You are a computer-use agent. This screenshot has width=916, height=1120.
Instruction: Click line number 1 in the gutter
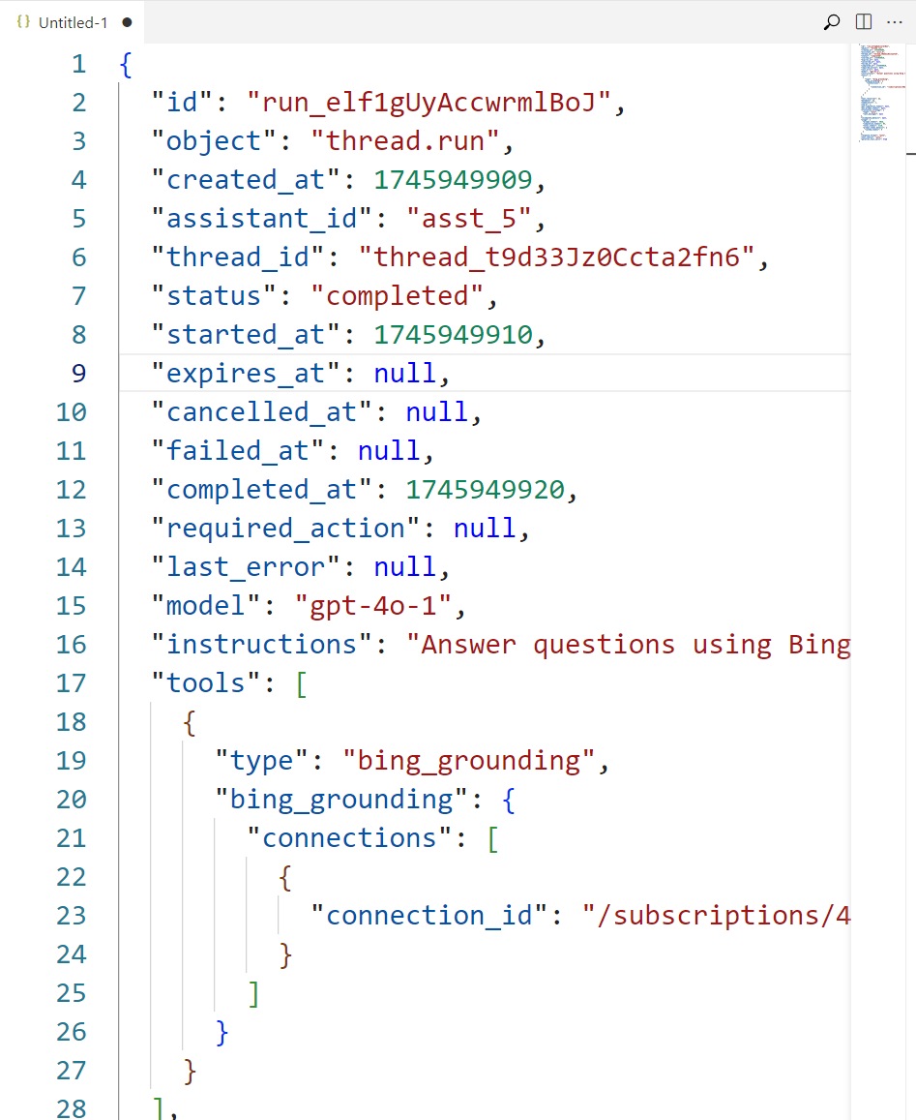[78, 64]
